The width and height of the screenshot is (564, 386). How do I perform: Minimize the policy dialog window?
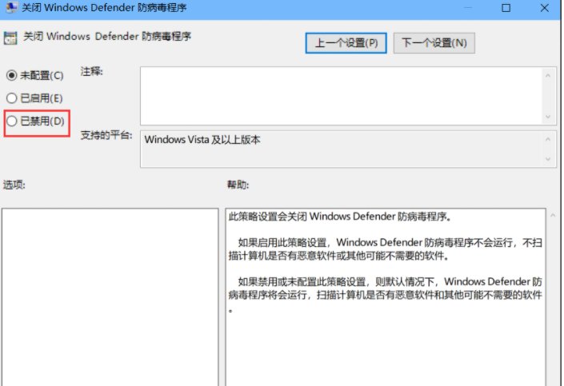tap(468, 7)
